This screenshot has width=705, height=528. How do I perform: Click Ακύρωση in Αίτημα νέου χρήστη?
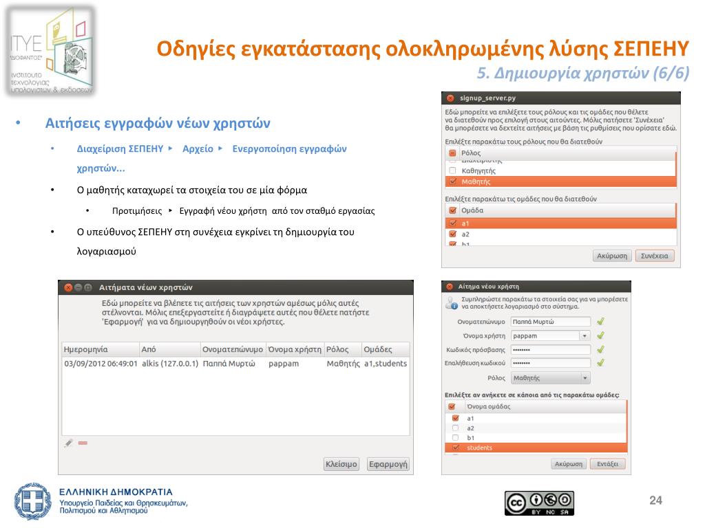[x=568, y=464]
